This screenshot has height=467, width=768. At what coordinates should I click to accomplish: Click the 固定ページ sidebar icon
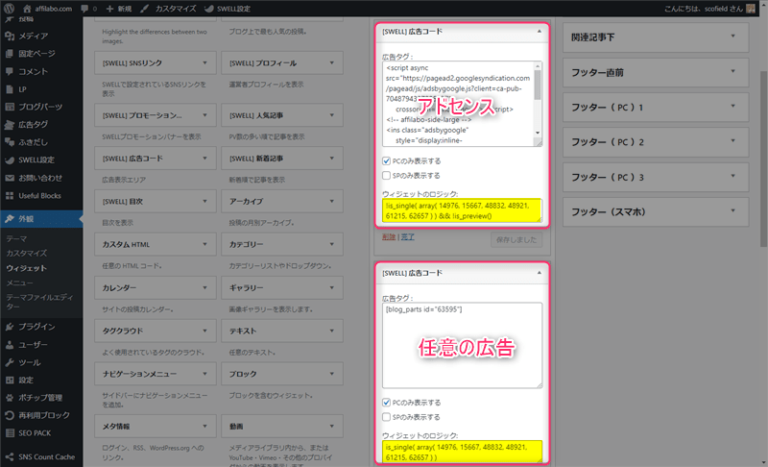(x=10, y=54)
